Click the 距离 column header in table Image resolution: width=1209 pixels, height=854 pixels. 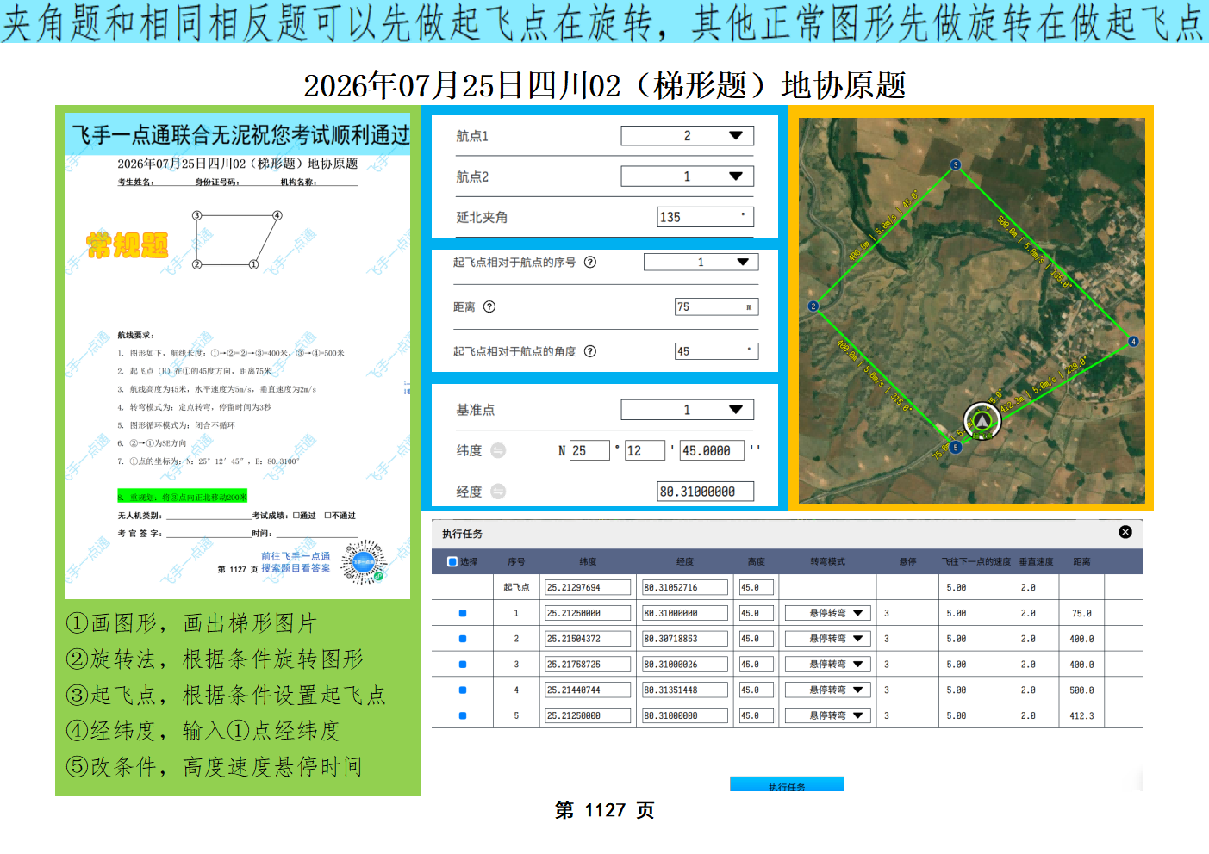1081,561
